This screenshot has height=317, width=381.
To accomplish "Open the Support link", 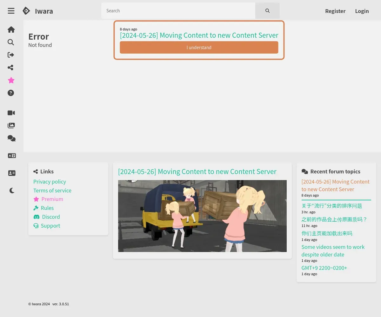I will pos(50,226).
